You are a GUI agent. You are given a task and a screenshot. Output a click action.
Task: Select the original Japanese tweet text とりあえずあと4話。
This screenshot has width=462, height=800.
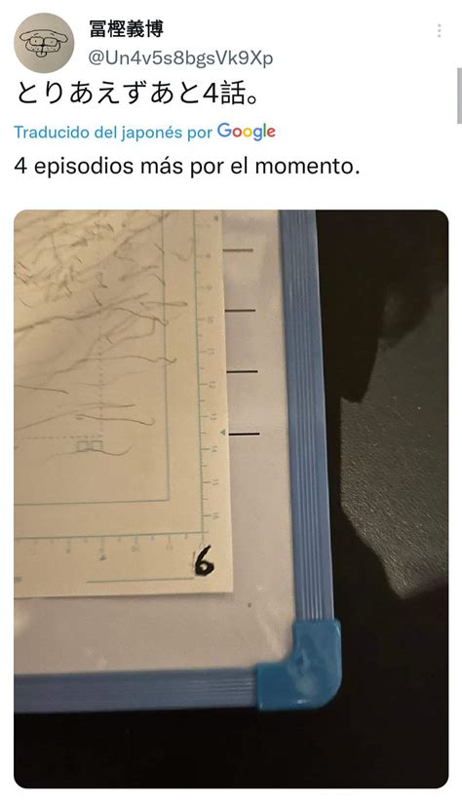pyautogui.click(x=136, y=95)
